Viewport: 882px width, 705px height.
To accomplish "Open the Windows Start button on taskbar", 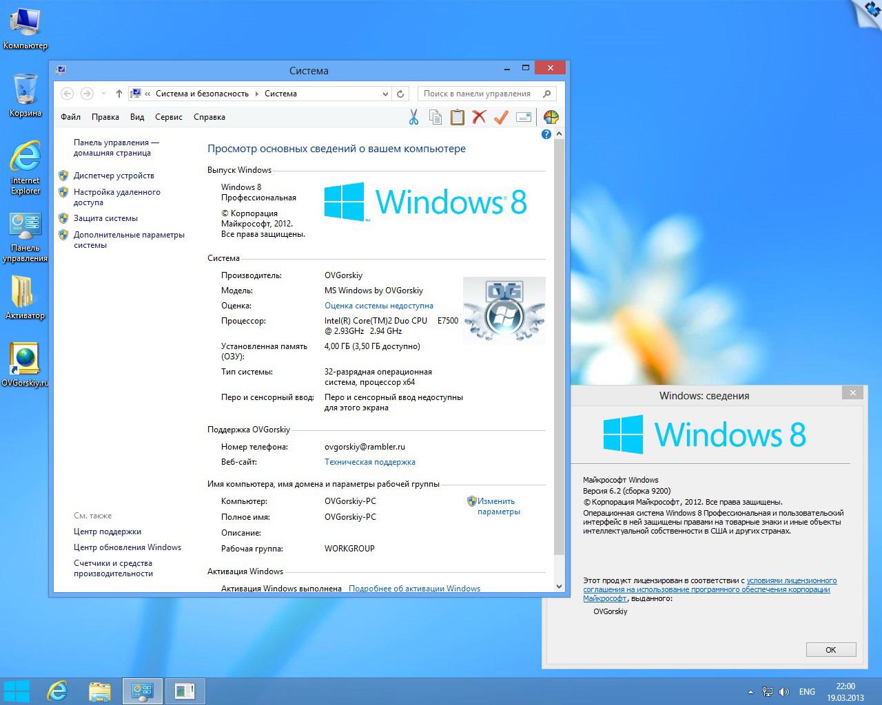I will (17, 691).
